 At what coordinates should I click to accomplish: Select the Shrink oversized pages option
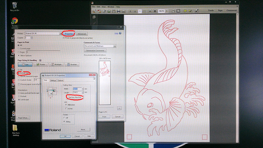pyautogui.click(x=19, y=77)
